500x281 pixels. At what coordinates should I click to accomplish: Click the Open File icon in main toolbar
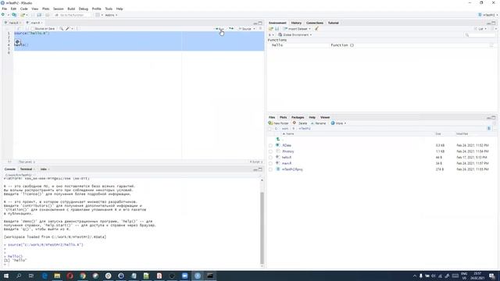click(23, 15)
